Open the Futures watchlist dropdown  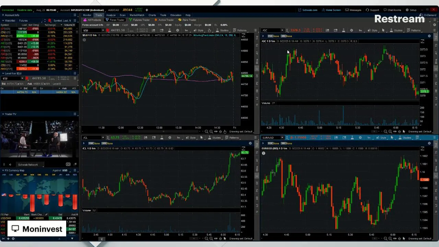(x=30, y=21)
